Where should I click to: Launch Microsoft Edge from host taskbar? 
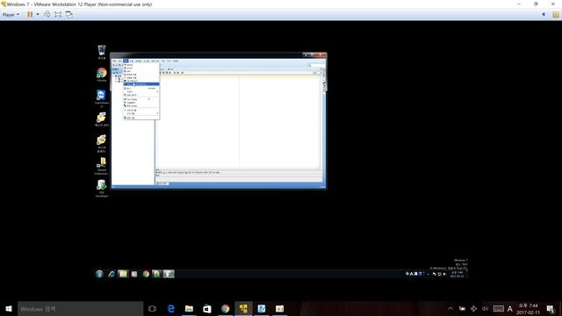click(171, 308)
